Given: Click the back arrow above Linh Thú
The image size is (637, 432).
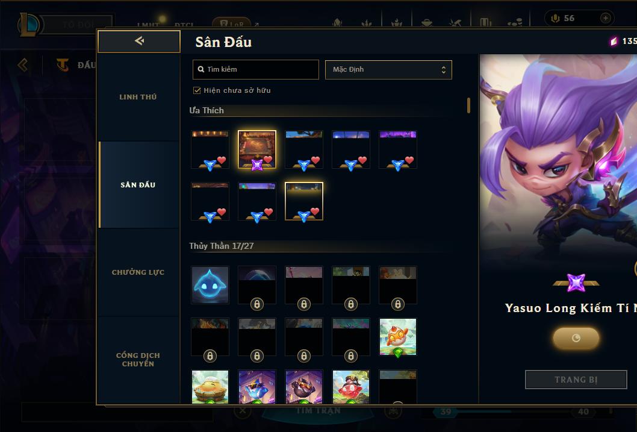Looking at the screenshot, I should tap(139, 40).
